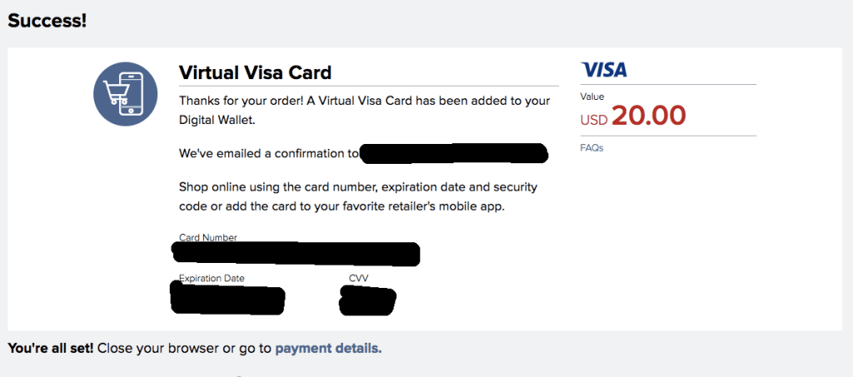Select the redacted expiration date value

[227, 299]
